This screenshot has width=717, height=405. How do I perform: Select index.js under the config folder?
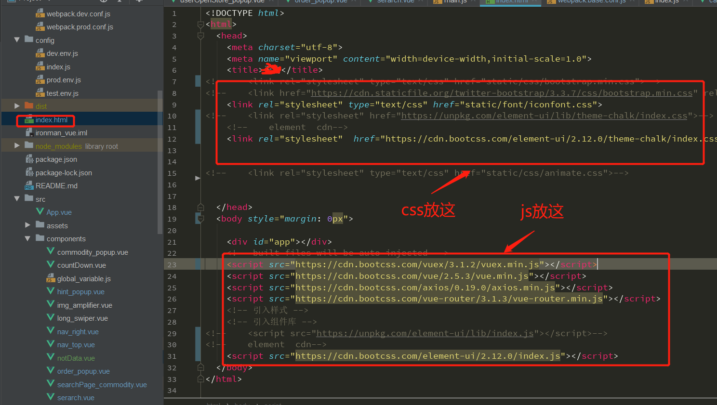click(x=58, y=66)
